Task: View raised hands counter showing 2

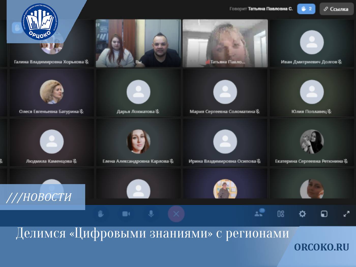Action: tap(306, 9)
